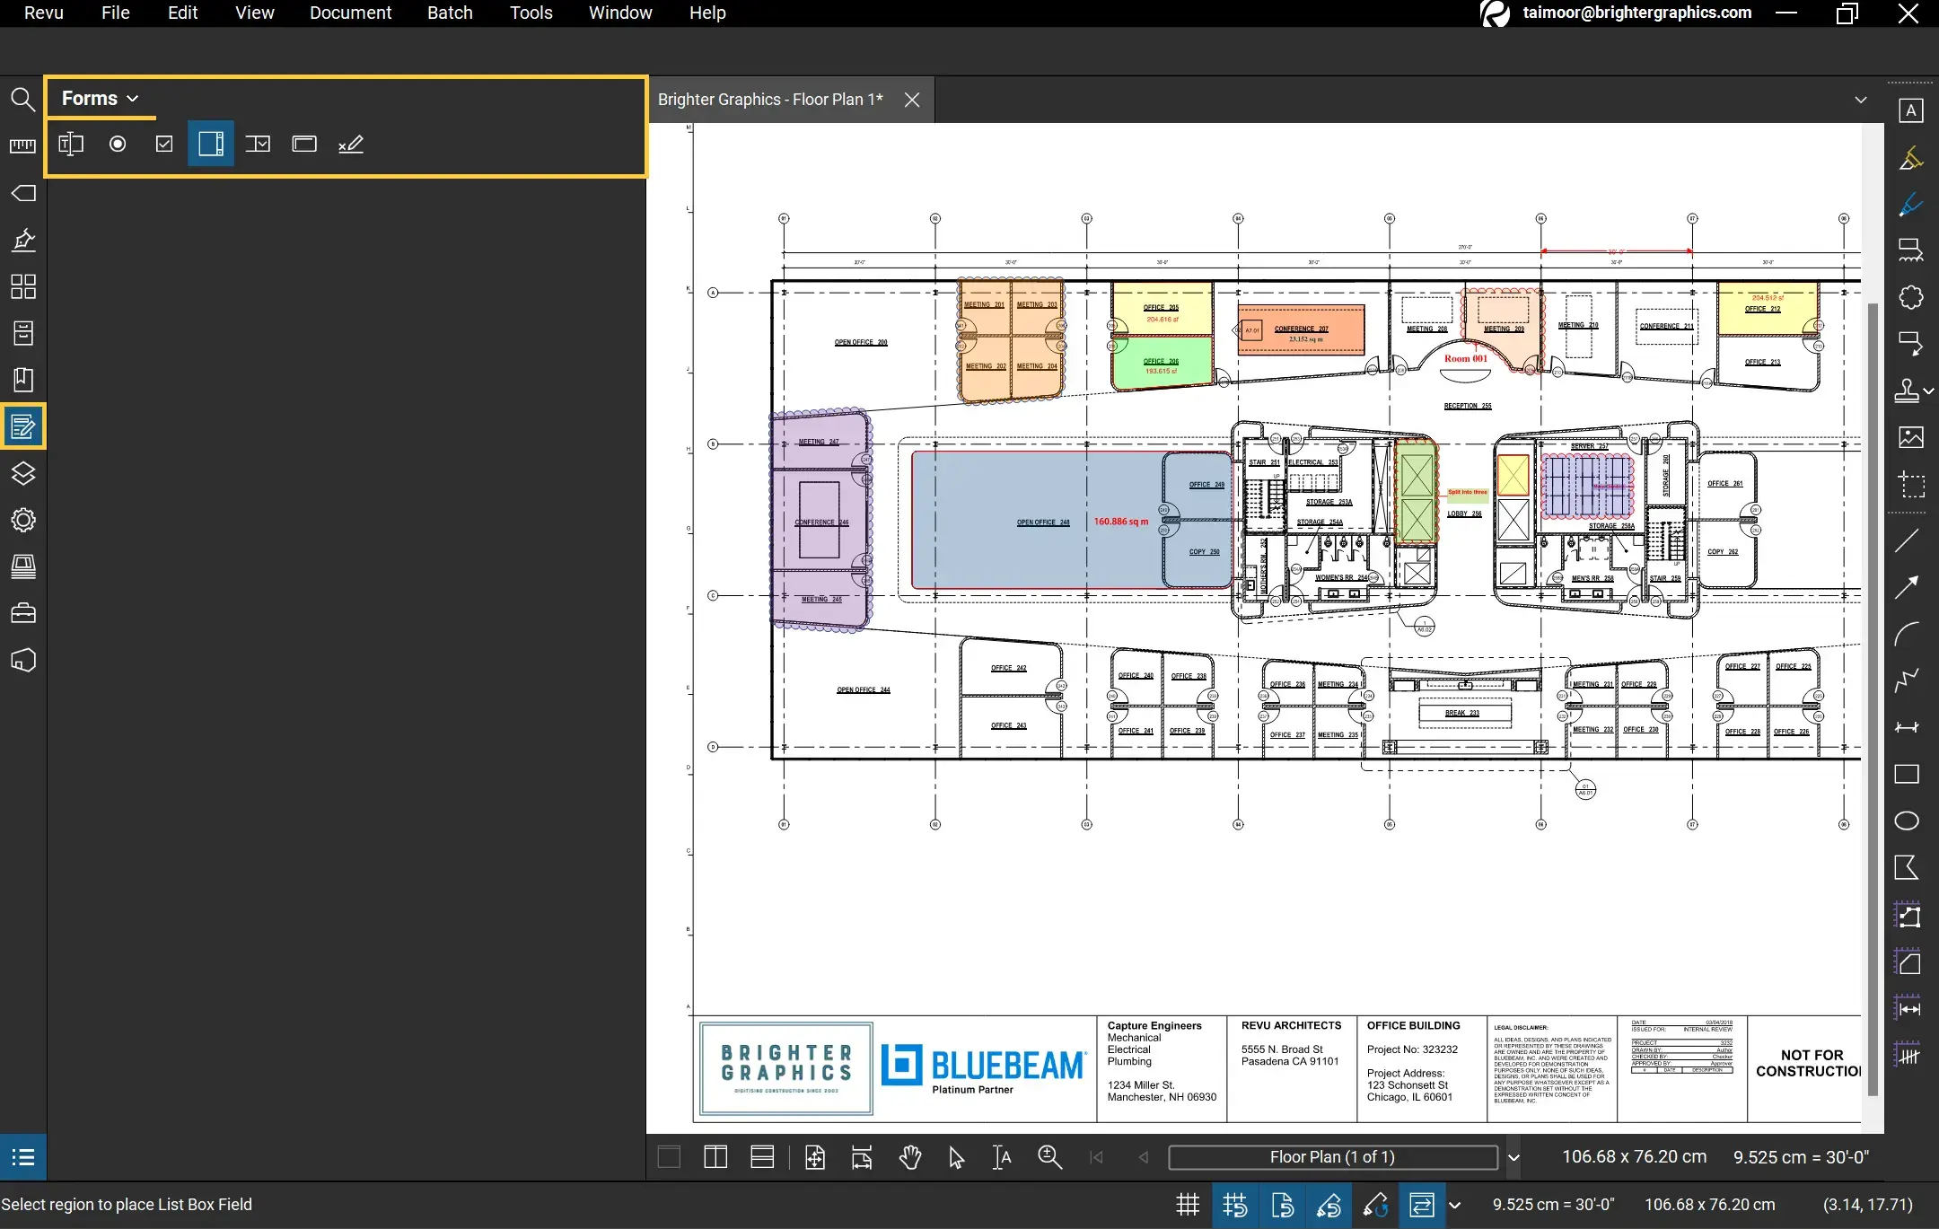This screenshot has width=1939, height=1229.
Task: Open the Revu menu
Action: coord(44,13)
